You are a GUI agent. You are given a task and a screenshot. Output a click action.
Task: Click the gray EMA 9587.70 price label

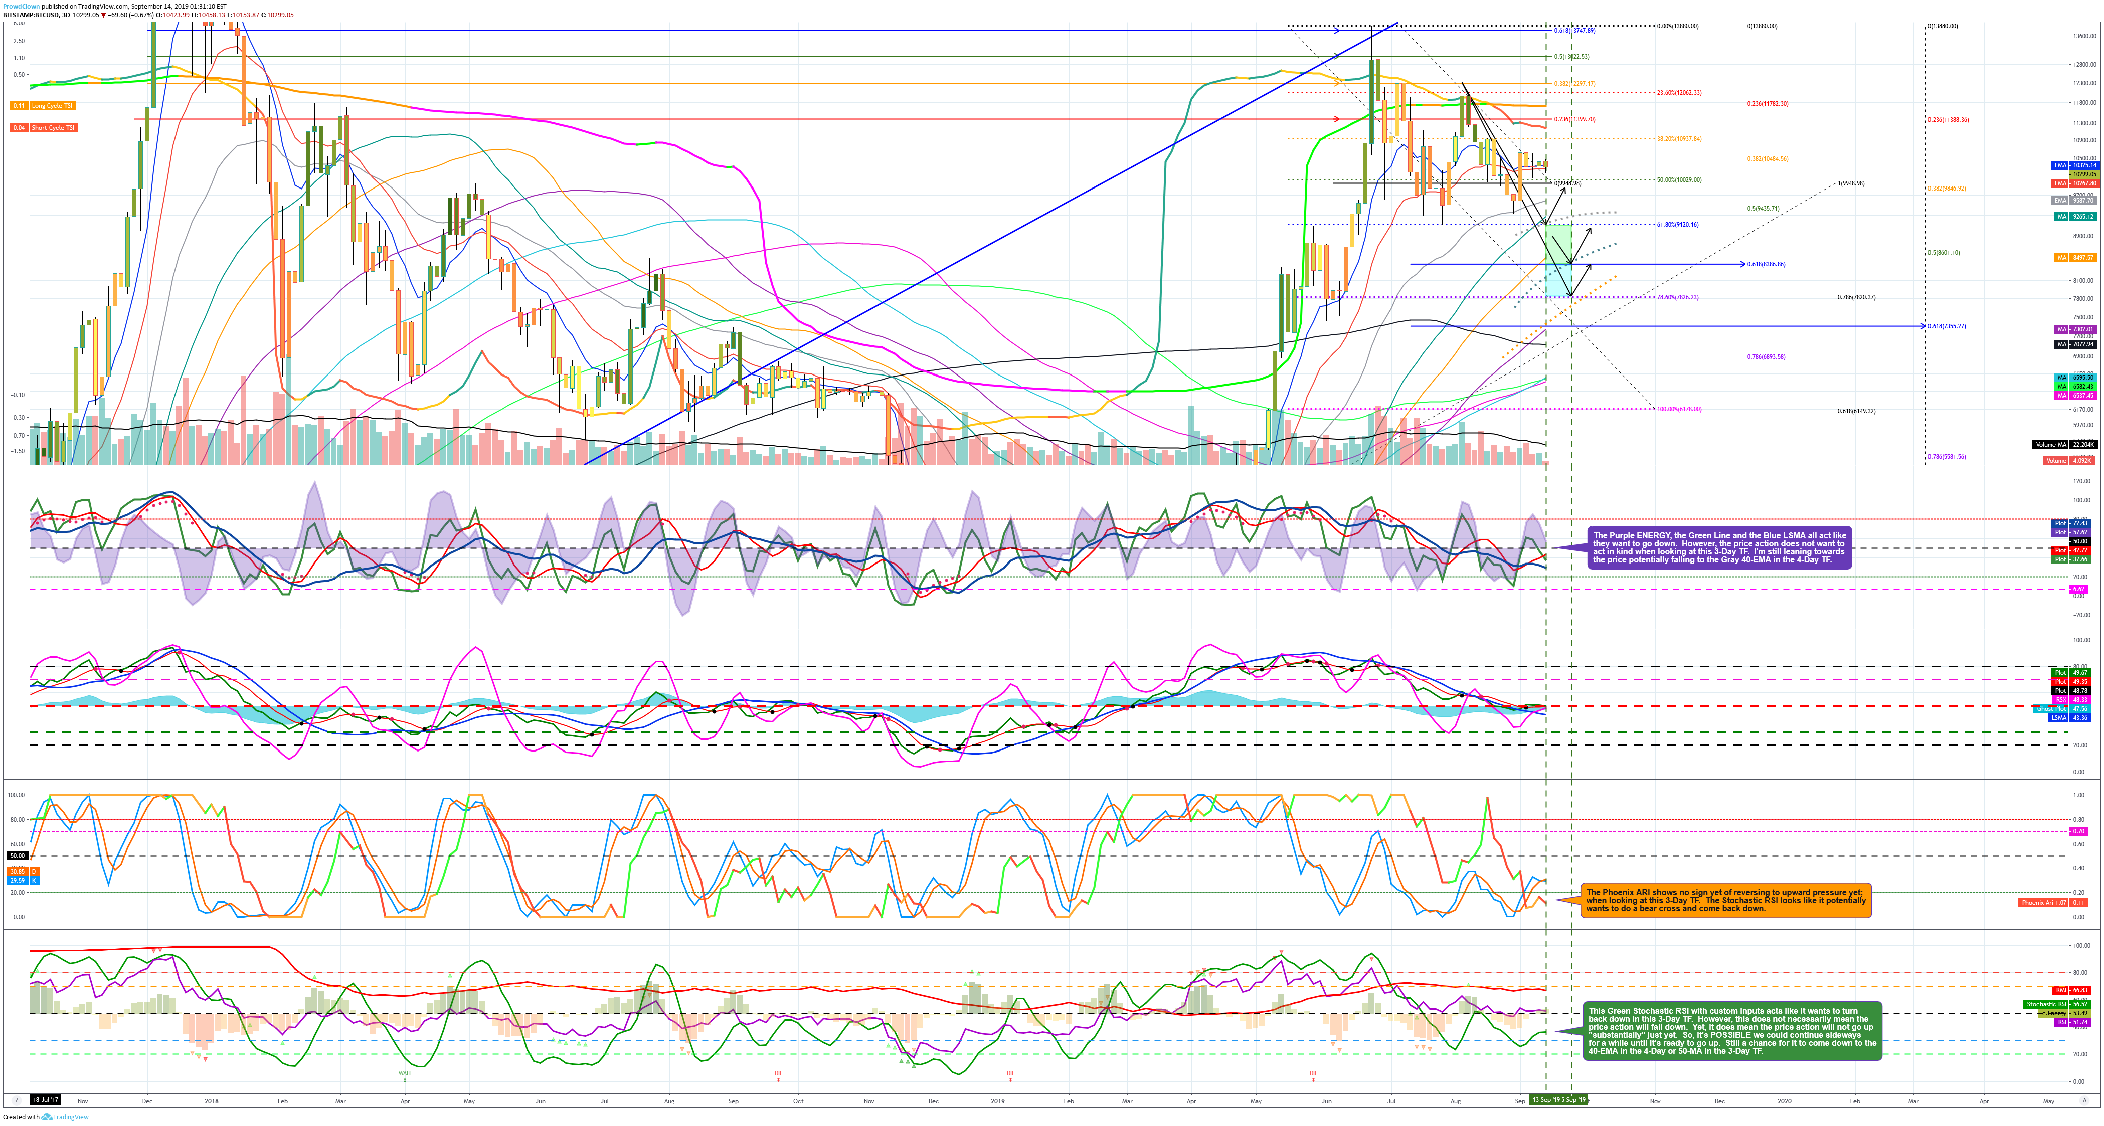coord(2074,200)
